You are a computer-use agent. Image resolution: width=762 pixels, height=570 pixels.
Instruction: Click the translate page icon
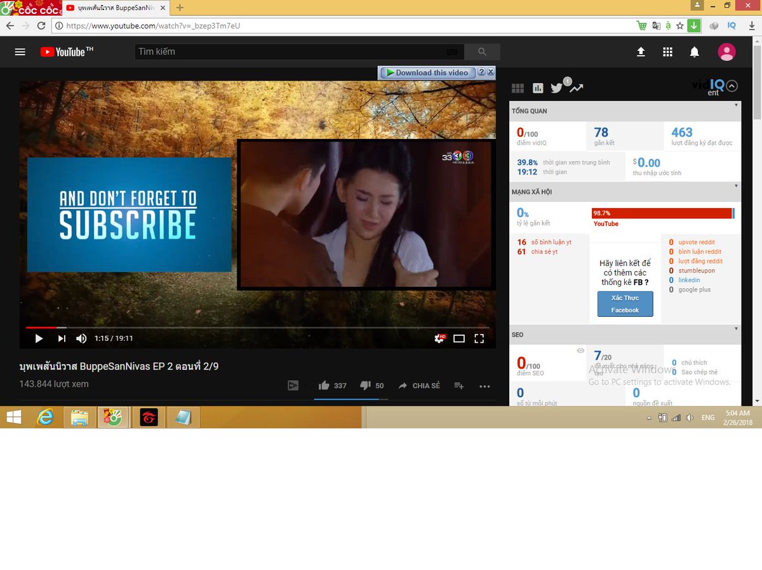point(655,26)
